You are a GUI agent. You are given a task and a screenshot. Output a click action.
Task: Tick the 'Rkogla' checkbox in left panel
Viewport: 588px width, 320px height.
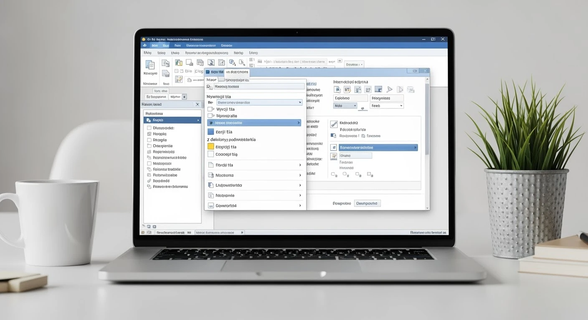tap(149, 140)
